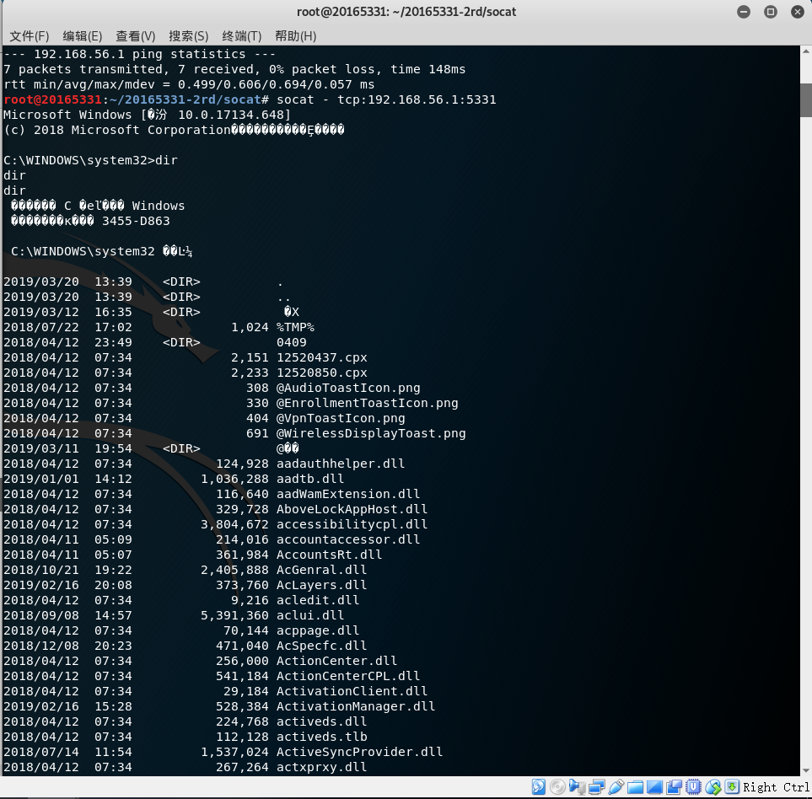Click the aadWamExtension.dll file name
The image size is (812, 799).
point(348,494)
